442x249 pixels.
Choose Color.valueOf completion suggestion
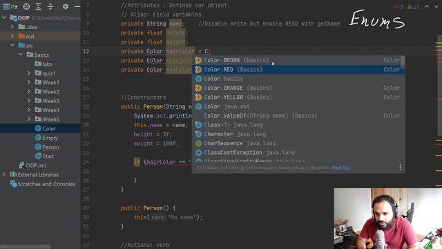tap(298, 116)
